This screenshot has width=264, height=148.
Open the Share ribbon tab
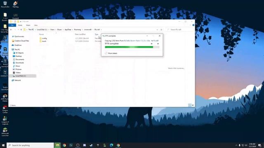[x=28, y=25]
